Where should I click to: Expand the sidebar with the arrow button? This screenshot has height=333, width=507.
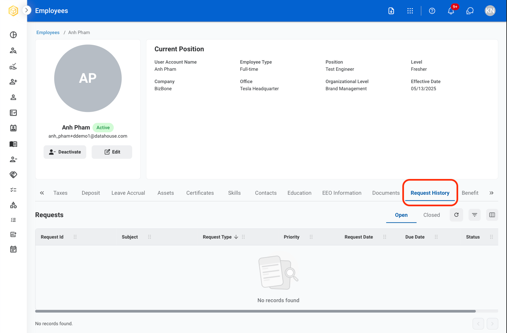click(27, 10)
